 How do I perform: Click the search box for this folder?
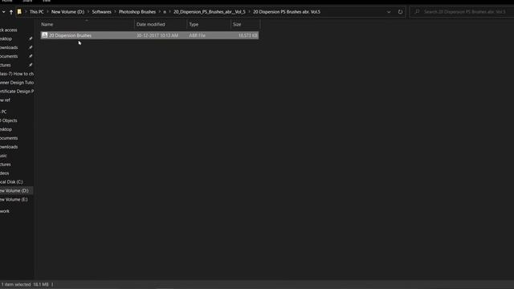pyautogui.click(x=463, y=12)
